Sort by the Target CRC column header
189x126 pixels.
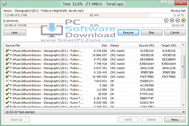point(169,45)
